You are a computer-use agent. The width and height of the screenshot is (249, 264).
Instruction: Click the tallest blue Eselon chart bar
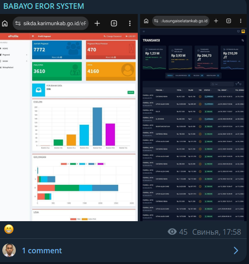coord(97,127)
